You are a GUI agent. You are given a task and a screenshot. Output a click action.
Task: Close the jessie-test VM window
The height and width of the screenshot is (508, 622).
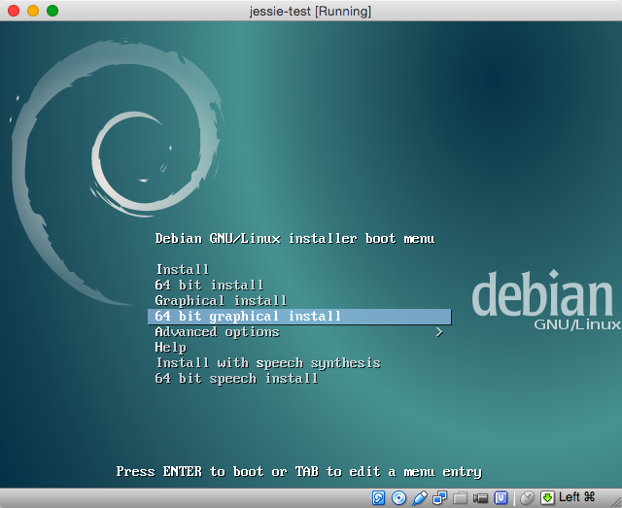coord(14,11)
